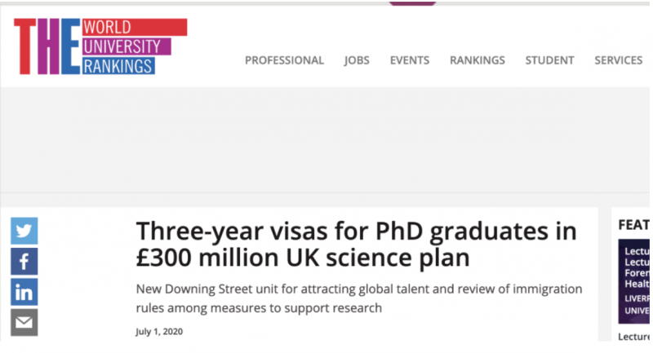This screenshot has width=653, height=353.
Task: Click the article subtitle about Downing Street unit
Action: tap(359, 298)
